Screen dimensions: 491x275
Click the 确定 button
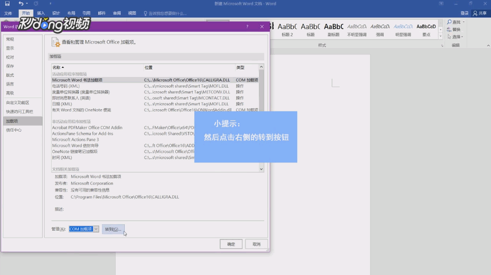click(231, 244)
